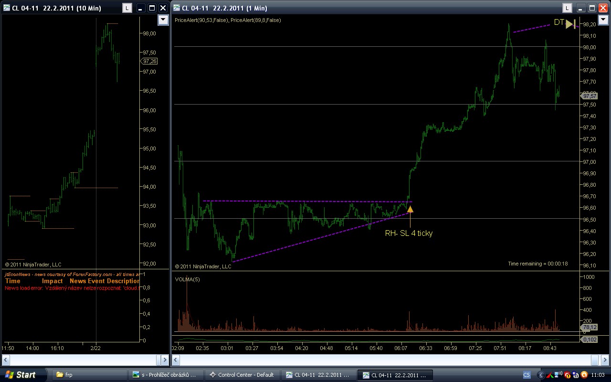
Task: Click the red 'News load error' message
Action: pos(72,288)
